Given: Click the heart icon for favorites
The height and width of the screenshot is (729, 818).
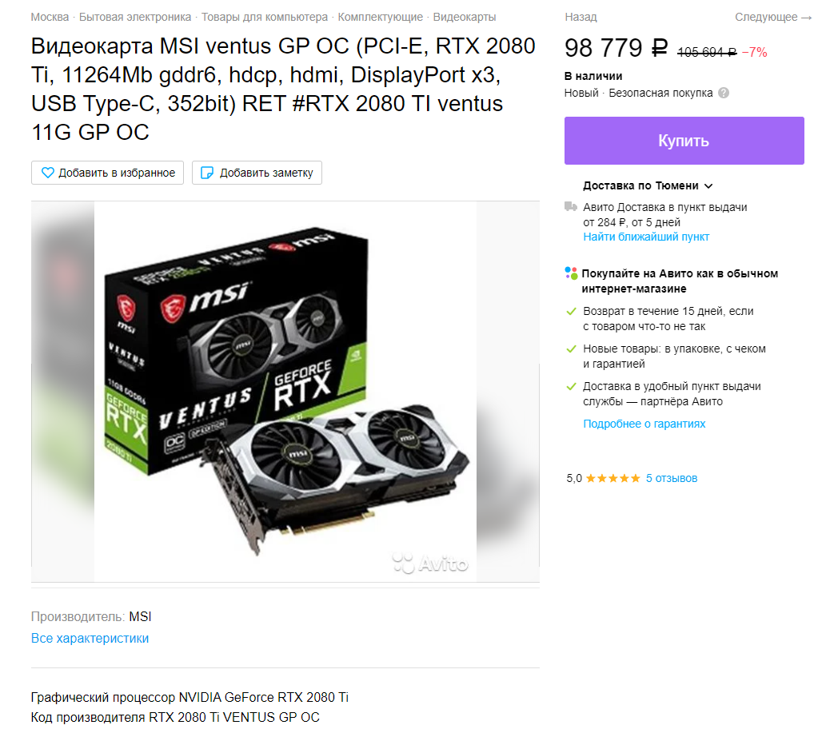Looking at the screenshot, I should tap(47, 173).
